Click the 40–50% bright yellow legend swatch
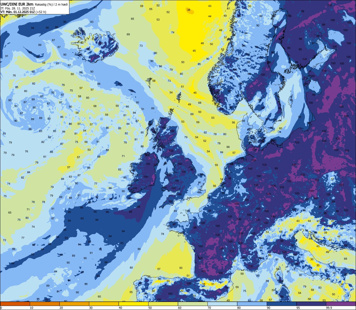 coord(133,304)
